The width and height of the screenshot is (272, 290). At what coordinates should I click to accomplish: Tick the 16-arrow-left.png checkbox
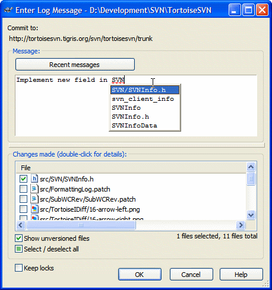tap(23, 209)
